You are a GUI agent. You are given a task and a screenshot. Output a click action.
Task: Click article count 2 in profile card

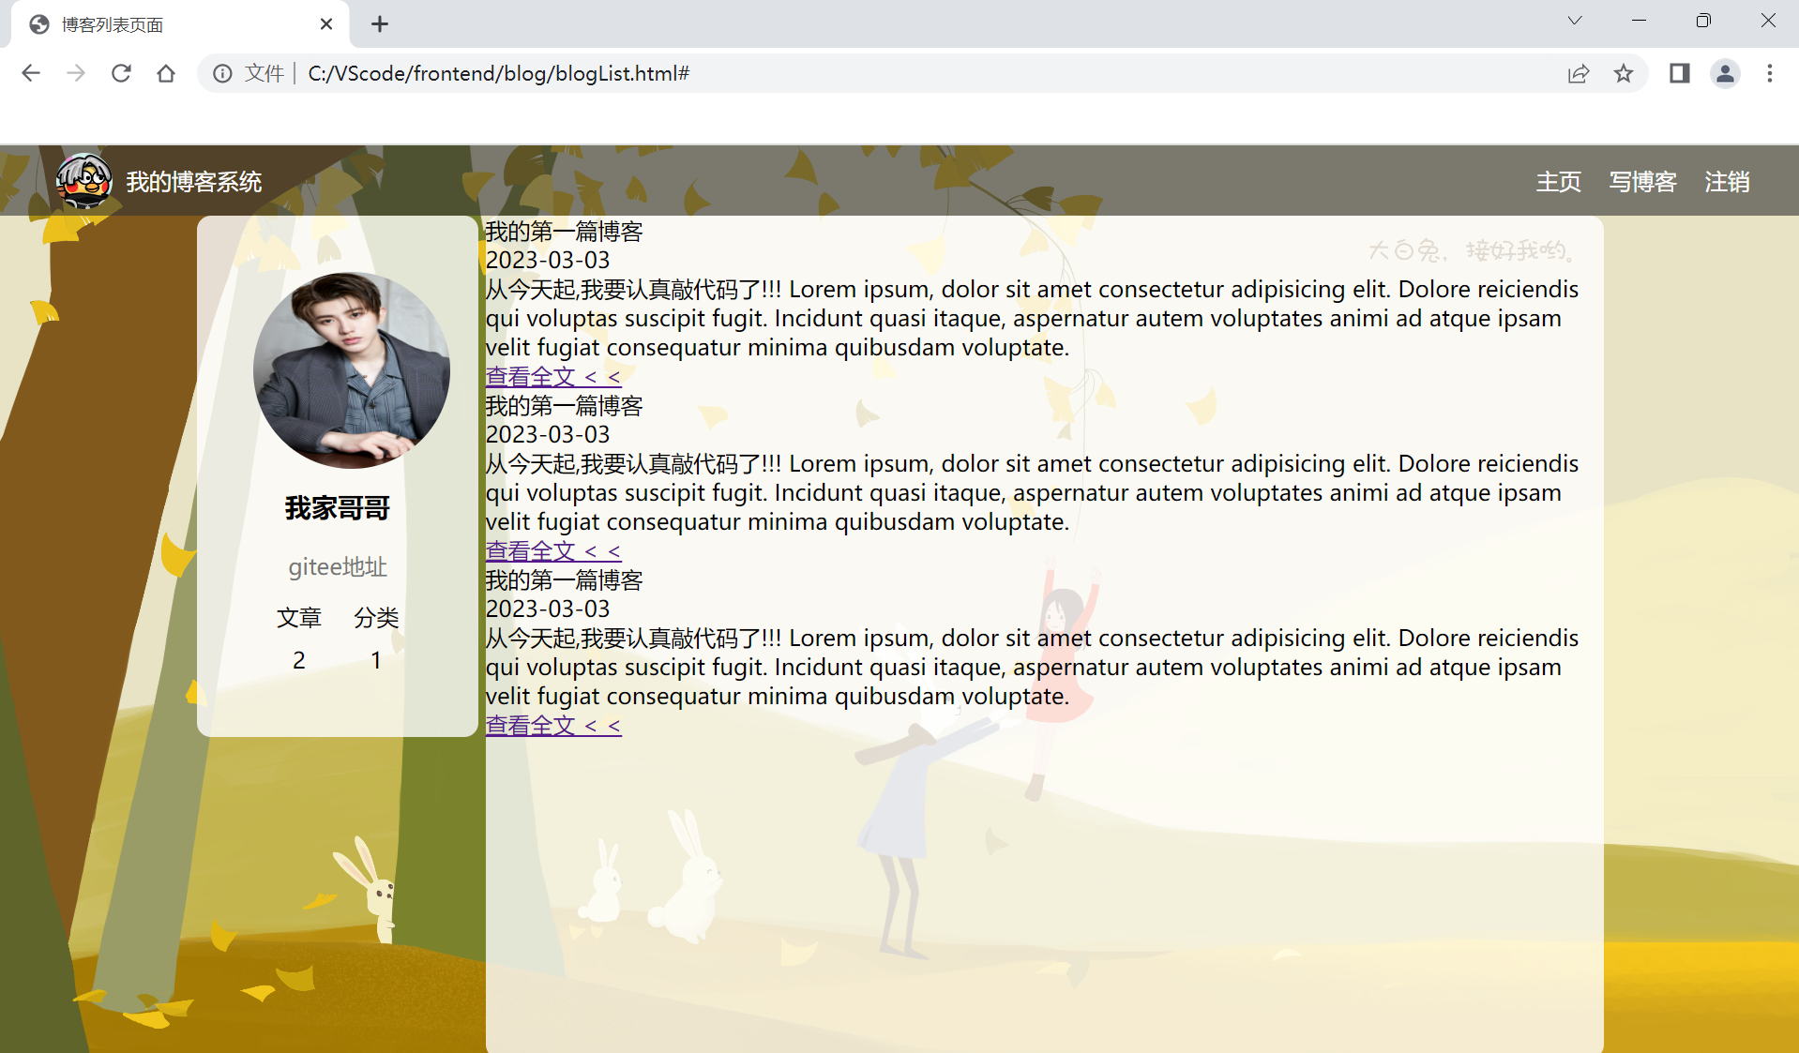click(x=299, y=660)
